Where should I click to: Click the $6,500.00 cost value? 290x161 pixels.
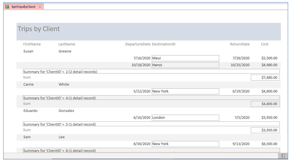click(x=269, y=144)
